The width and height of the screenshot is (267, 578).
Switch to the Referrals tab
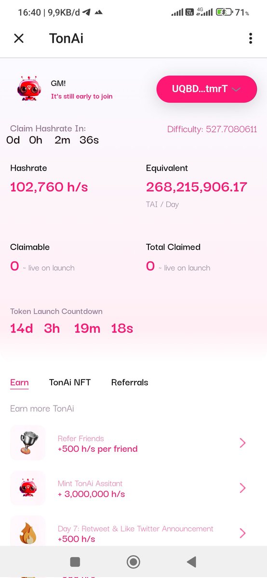(130, 382)
